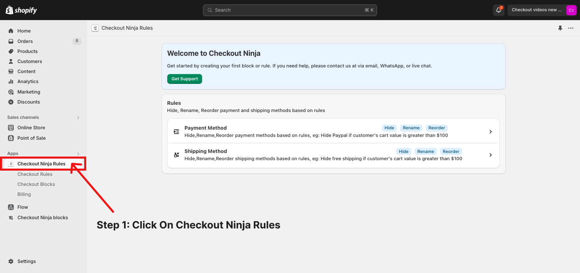580x273 pixels.
Task: Open the notifications bell
Action: tap(499, 10)
